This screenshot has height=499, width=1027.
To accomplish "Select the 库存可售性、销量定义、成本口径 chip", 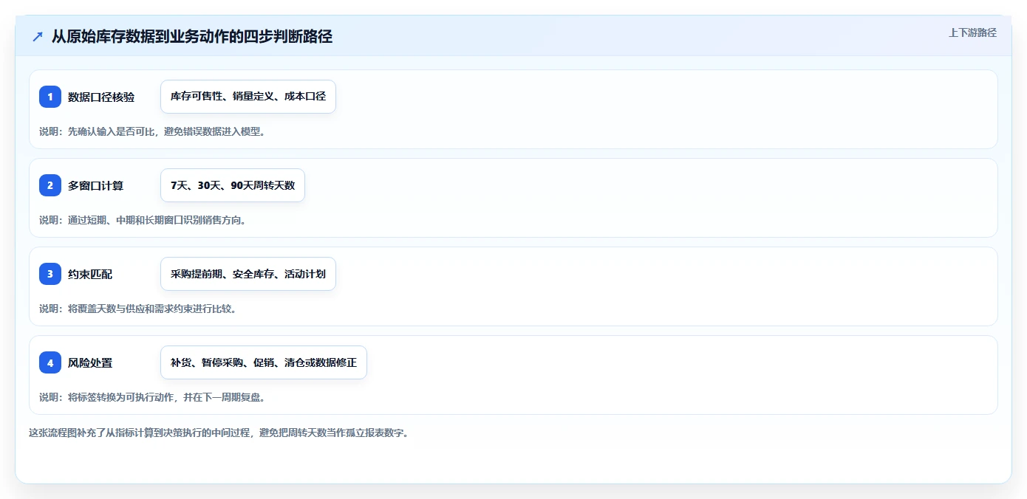I will (x=248, y=97).
